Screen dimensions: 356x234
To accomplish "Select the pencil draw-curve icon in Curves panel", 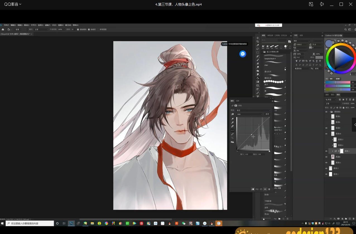I will click(x=232, y=134).
